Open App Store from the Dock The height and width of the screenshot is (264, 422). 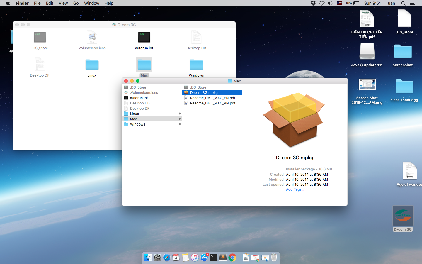click(204, 258)
